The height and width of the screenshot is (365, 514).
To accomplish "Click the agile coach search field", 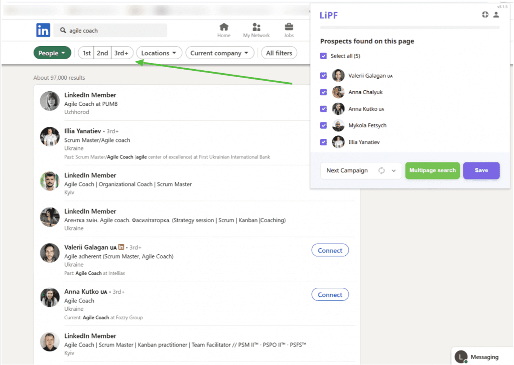I will tap(110, 31).
